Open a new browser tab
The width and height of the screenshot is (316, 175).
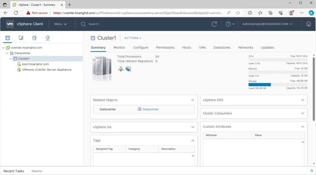[69, 5]
